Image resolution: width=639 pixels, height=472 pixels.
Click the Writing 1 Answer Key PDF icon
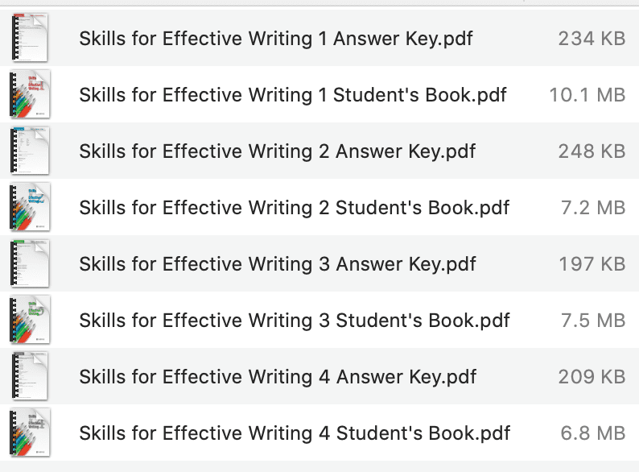[30, 38]
